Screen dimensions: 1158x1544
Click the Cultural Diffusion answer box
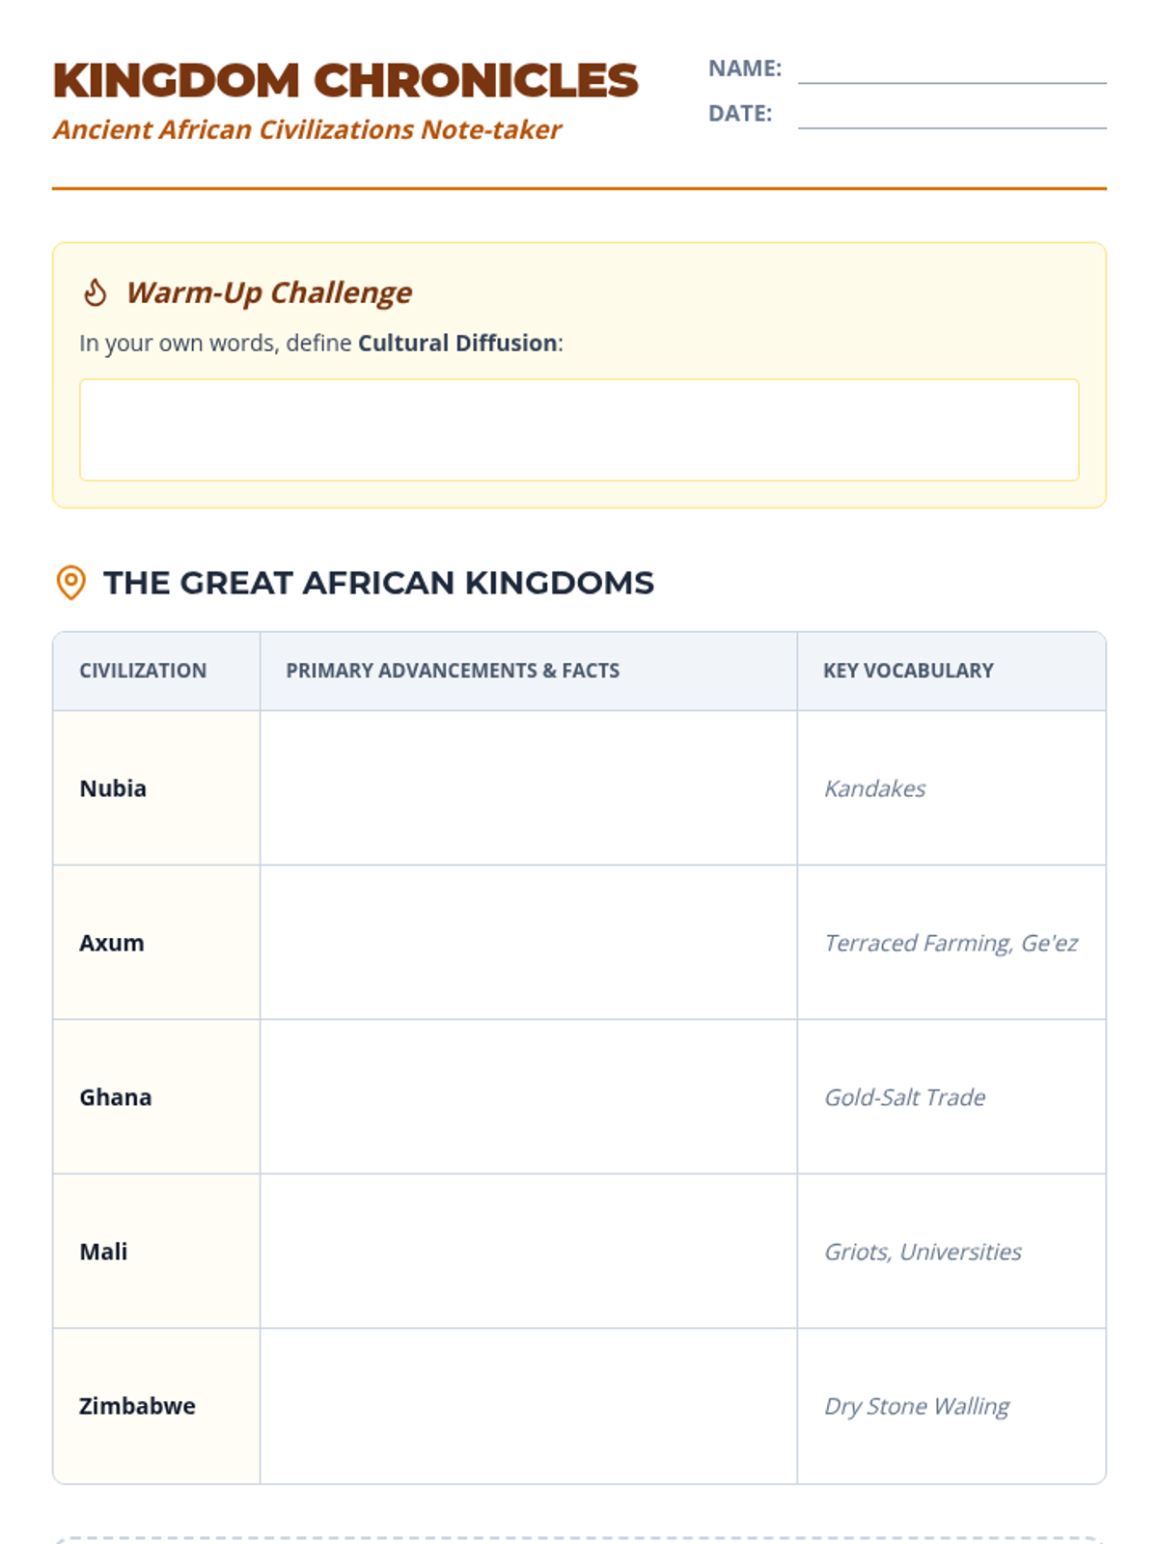[579, 429]
